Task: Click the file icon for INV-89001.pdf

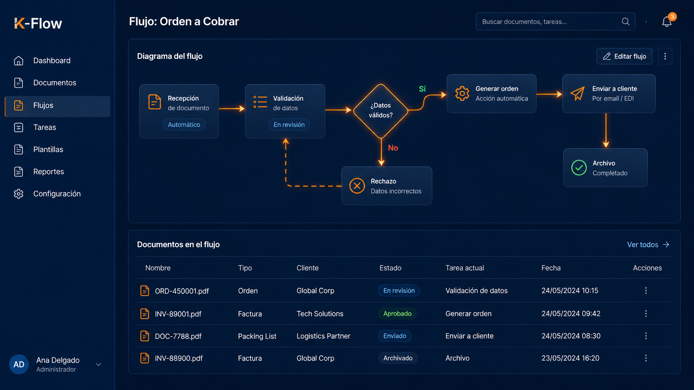Action: pos(144,314)
